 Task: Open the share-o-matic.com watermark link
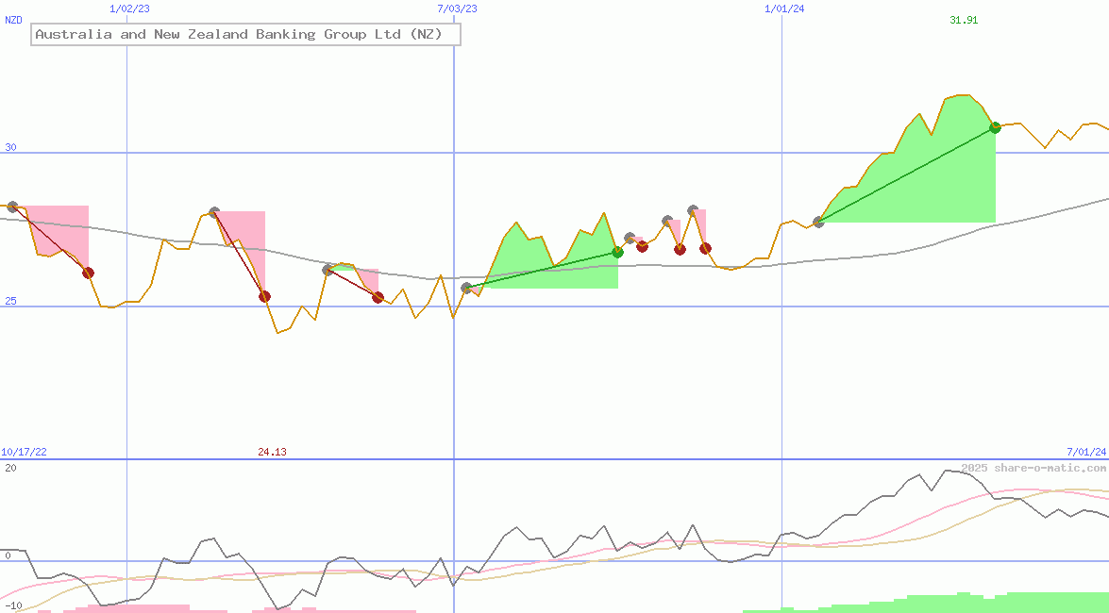(1033, 468)
